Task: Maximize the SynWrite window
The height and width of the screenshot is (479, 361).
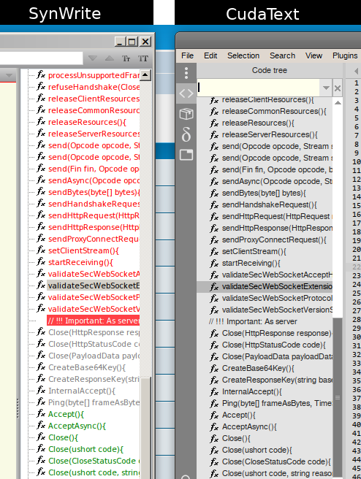Action: pos(132,42)
